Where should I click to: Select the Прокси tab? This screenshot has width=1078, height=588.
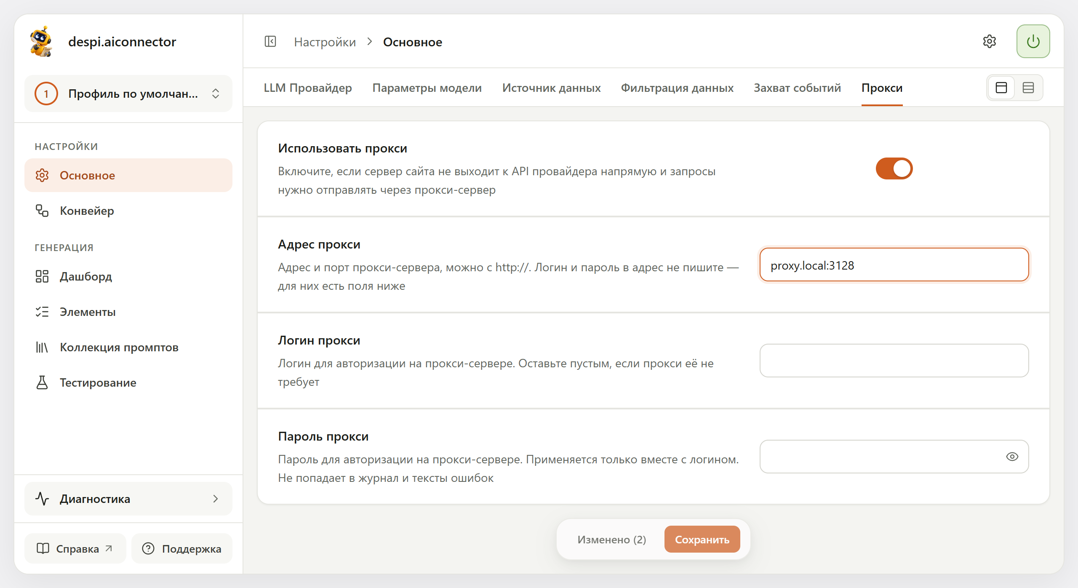pos(882,88)
